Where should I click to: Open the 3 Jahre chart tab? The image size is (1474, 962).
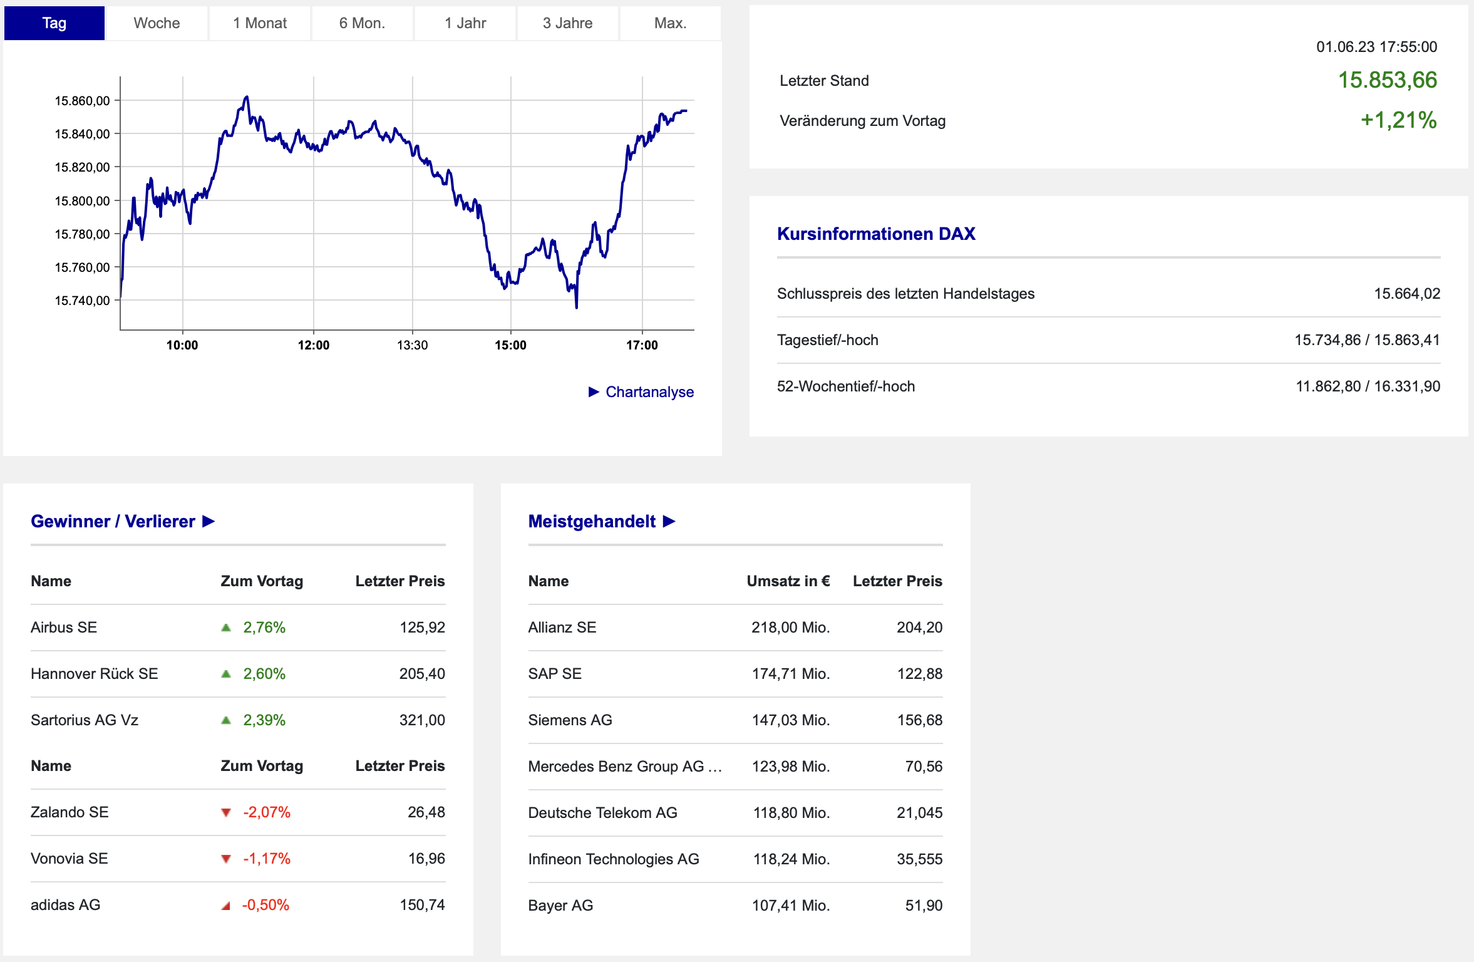[567, 23]
